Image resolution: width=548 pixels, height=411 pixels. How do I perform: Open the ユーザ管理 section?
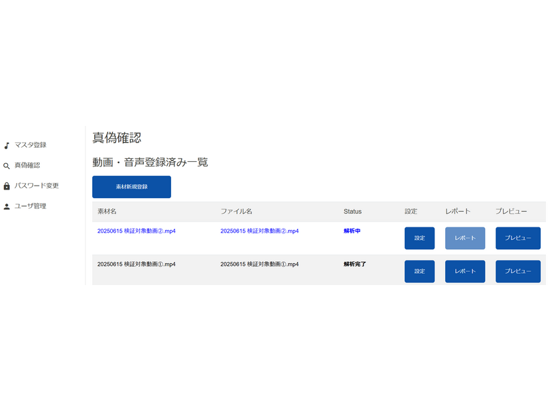(31, 206)
